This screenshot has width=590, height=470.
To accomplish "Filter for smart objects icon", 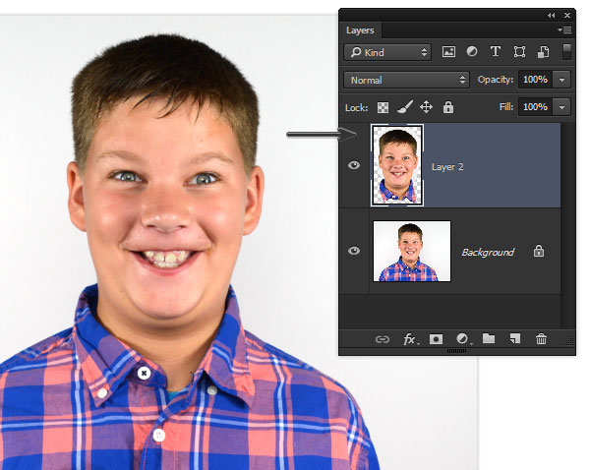I will [543, 52].
